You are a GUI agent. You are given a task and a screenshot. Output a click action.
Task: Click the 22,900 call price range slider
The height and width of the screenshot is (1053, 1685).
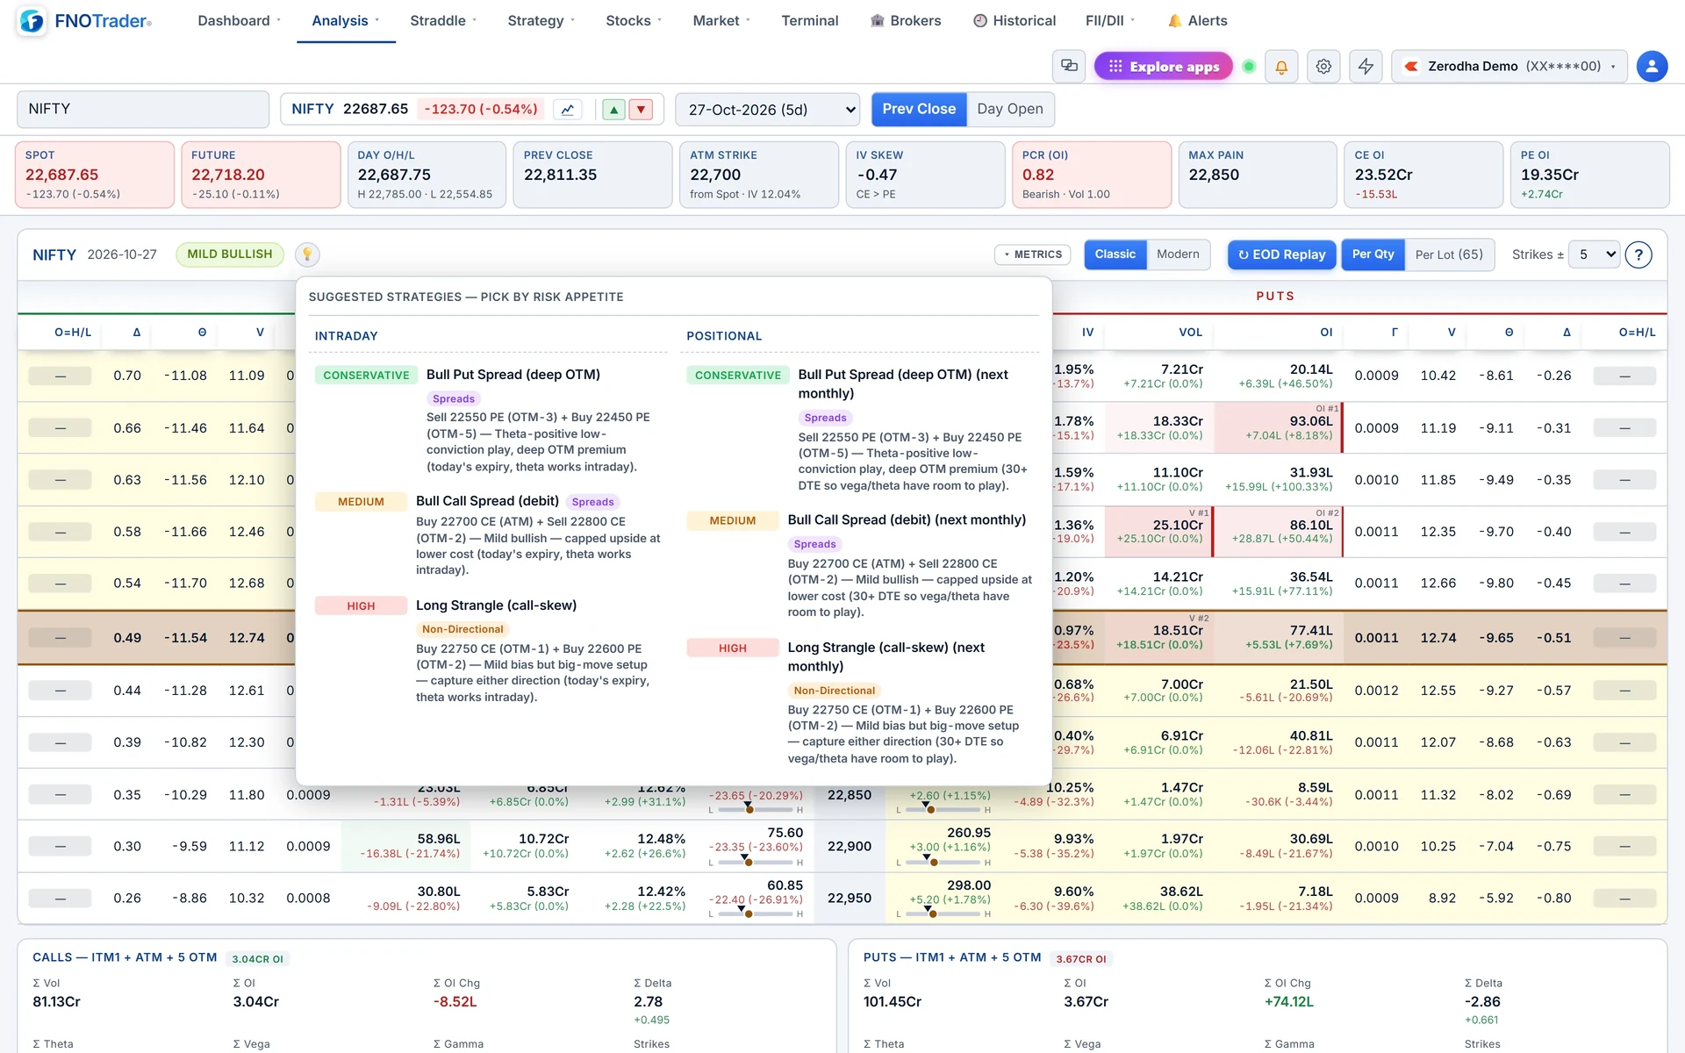(x=756, y=863)
